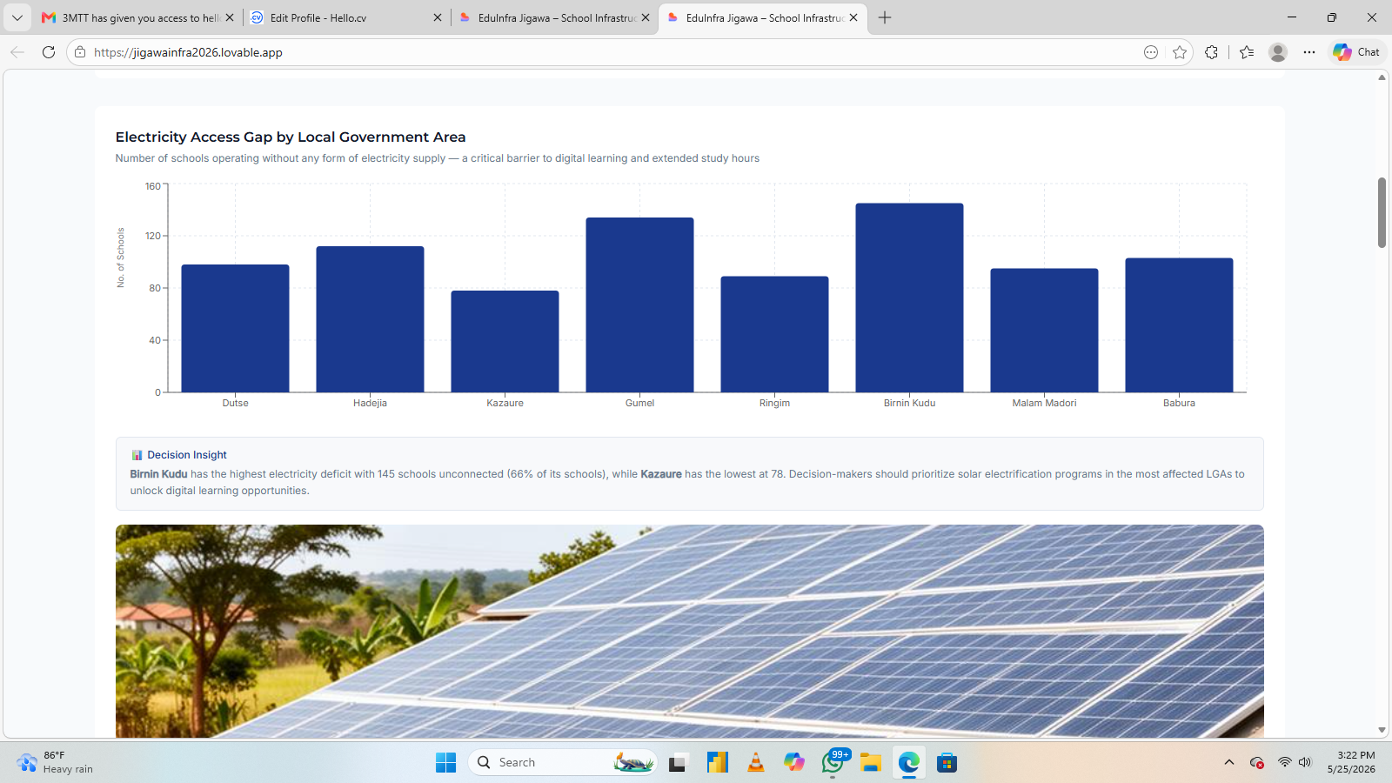Open the browser Extensions menu

tap(1211, 52)
